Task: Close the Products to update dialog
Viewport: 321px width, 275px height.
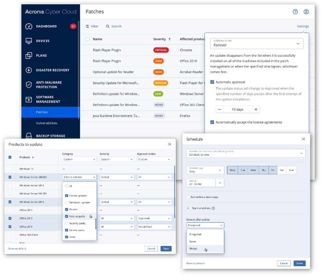Action: click(170, 144)
